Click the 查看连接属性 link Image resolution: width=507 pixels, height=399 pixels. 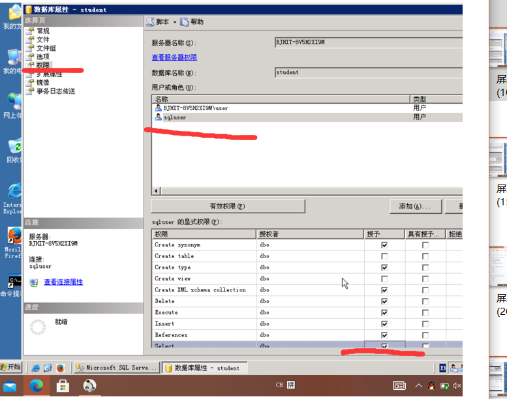tap(63, 282)
